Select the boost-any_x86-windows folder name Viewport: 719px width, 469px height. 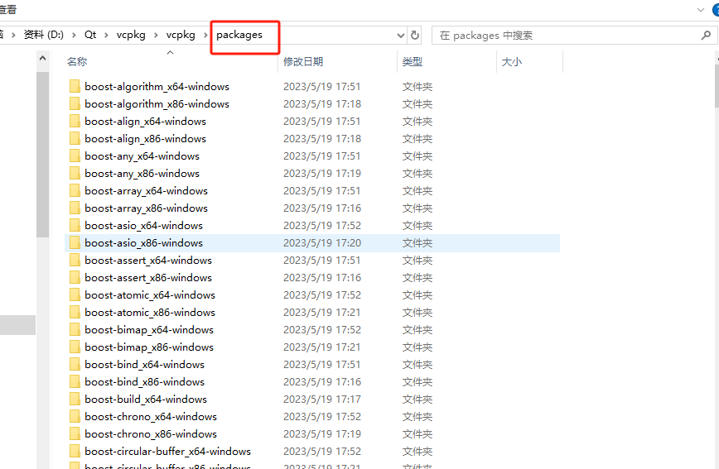(x=142, y=174)
